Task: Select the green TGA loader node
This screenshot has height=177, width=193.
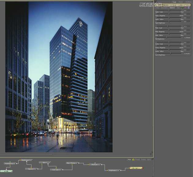Action: click(x=6, y=171)
